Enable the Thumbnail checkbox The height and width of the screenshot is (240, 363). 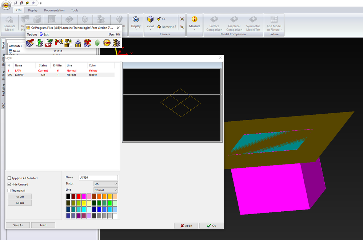9,190
